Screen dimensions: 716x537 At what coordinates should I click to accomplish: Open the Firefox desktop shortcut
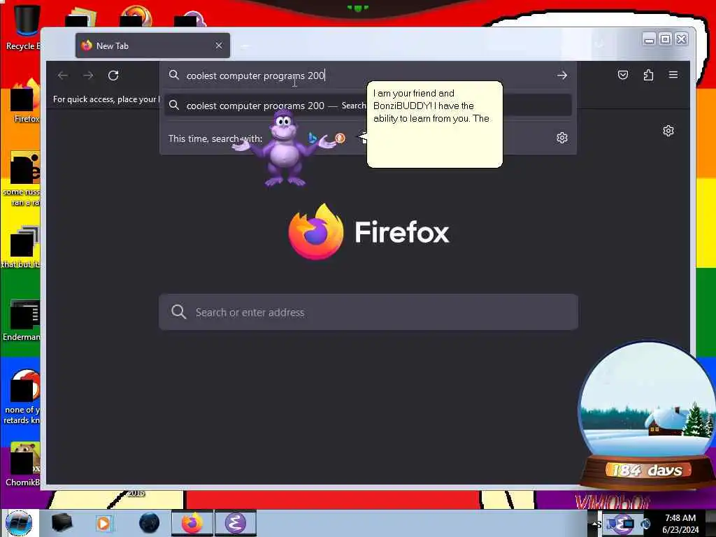click(x=24, y=101)
